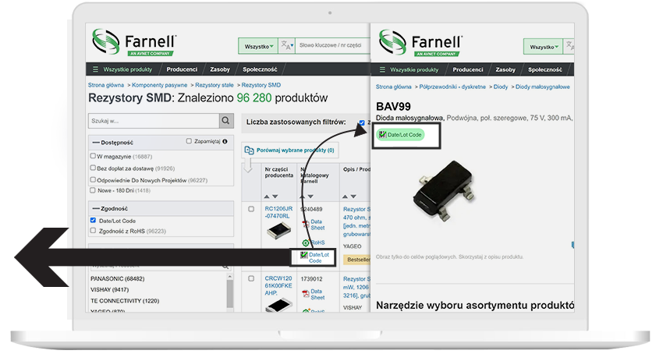Viewport: 663px width, 354px height.
Task: Follow 'Strona główna' breadcrumb on listing page
Action: click(106, 85)
